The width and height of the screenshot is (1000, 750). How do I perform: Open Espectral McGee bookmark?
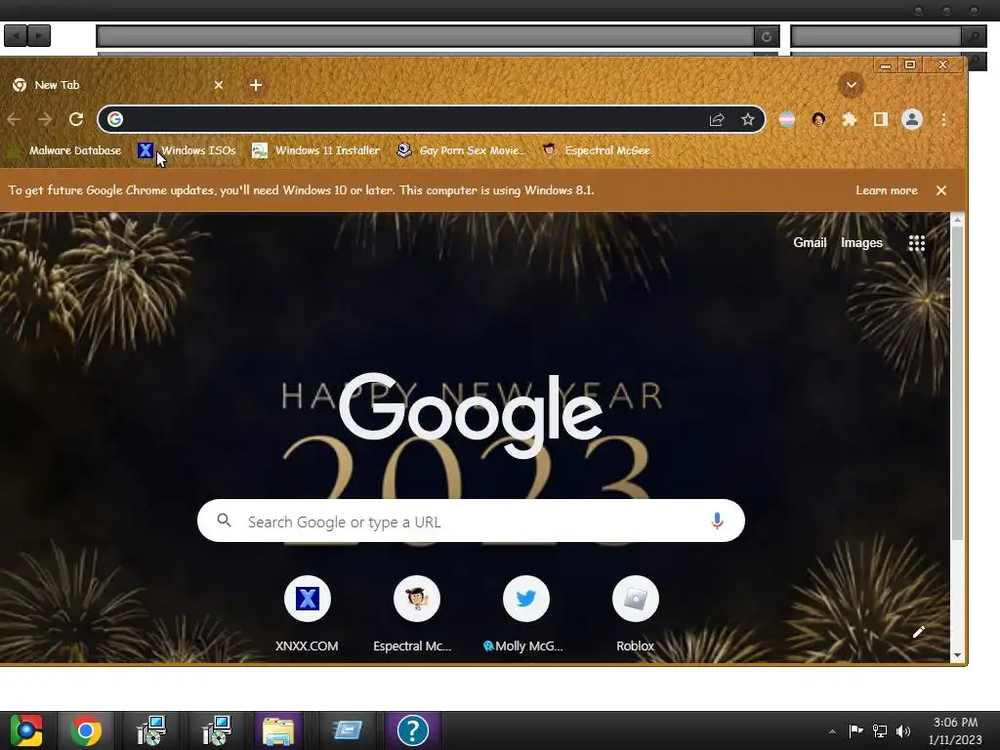click(x=597, y=150)
